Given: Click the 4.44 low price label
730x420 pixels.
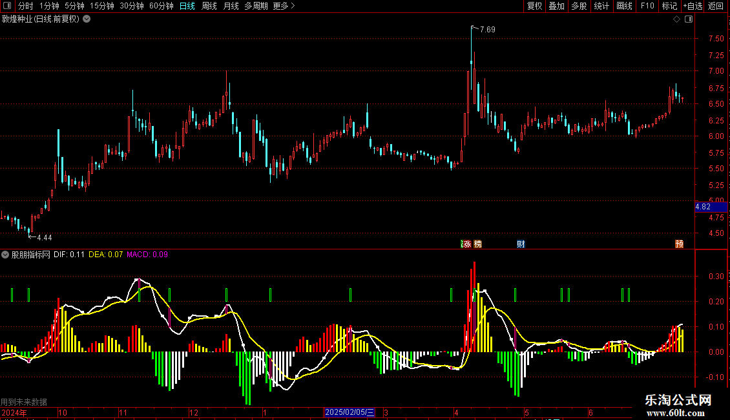Looking at the screenshot, I should [x=44, y=238].
